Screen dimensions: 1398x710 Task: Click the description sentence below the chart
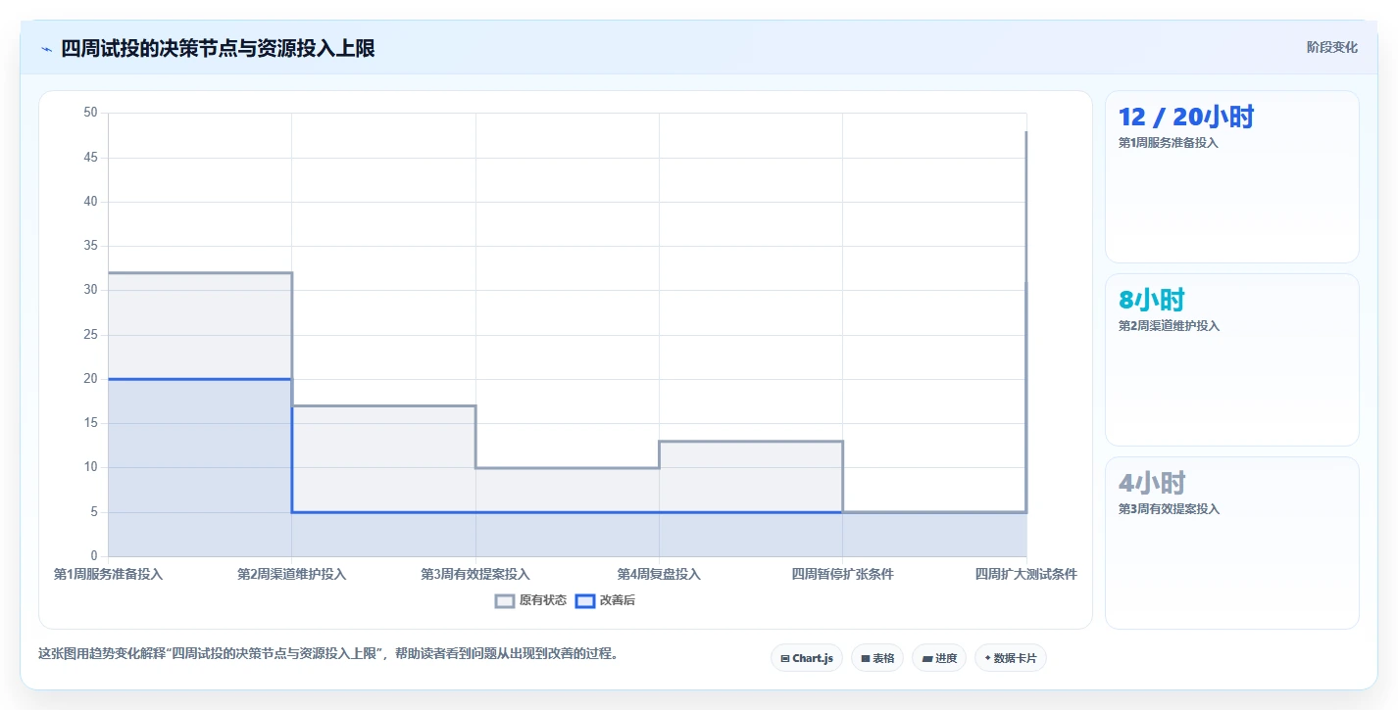[x=328, y=654]
